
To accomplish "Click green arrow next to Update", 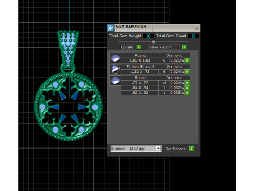I will [139, 47].
